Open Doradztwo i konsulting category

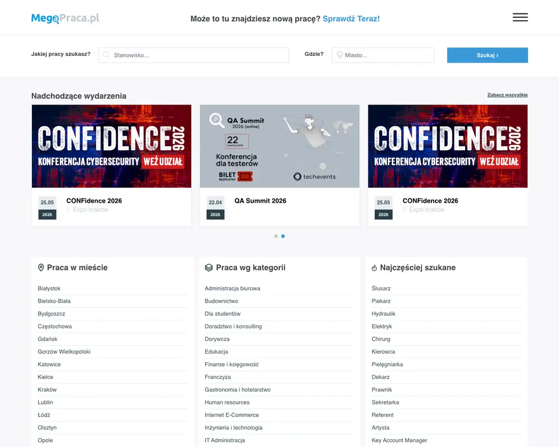coord(233,326)
